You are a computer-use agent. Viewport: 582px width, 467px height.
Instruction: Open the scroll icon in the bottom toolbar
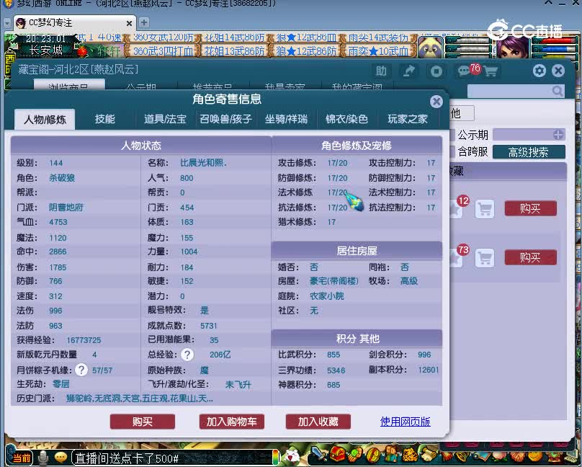tap(430, 454)
